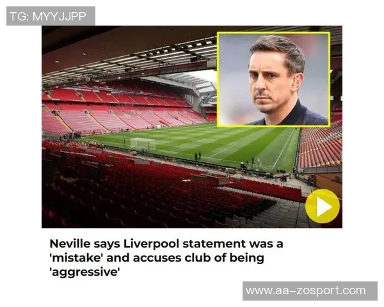
Task: Click the word 'statement' in the headline
Action: (214, 244)
